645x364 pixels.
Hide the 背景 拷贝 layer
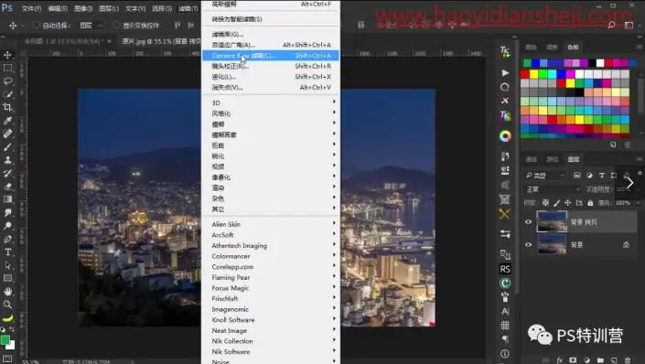[x=528, y=222]
